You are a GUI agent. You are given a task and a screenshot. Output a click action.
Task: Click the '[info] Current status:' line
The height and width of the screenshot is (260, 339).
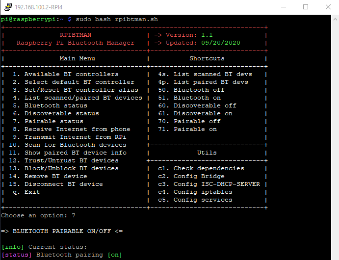click(x=44, y=247)
